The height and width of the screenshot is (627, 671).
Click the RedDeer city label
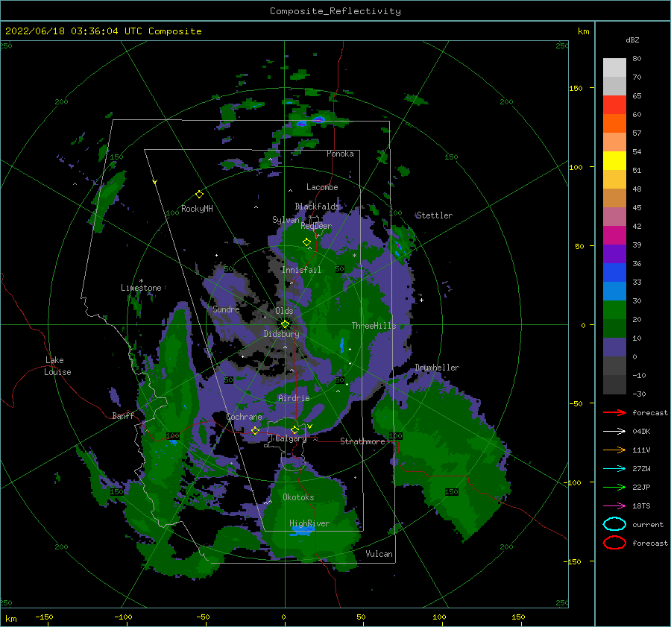(x=316, y=226)
